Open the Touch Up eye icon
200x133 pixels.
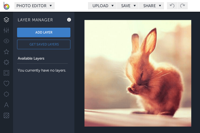[x=6, y=41]
